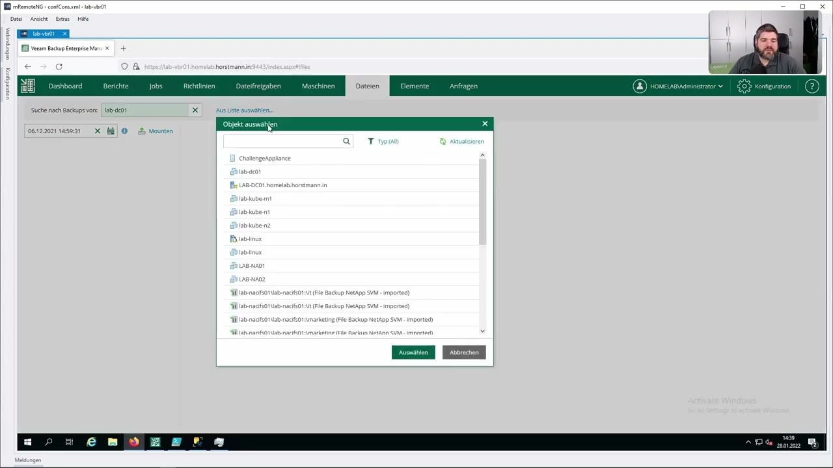Open the help question mark icon
Viewport: 833px width, 468px height.
click(812, 86)
